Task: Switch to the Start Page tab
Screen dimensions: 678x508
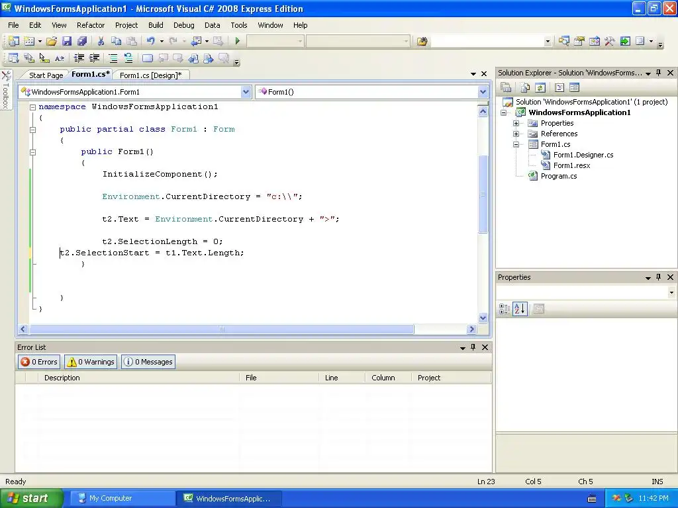Action: click(46, 75)
